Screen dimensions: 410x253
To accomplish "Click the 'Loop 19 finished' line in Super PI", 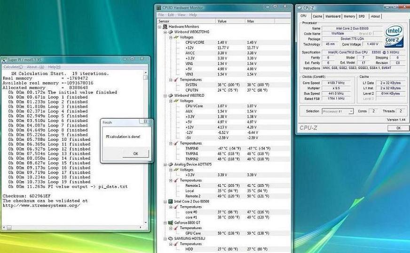I will click(x=49, y=182).
